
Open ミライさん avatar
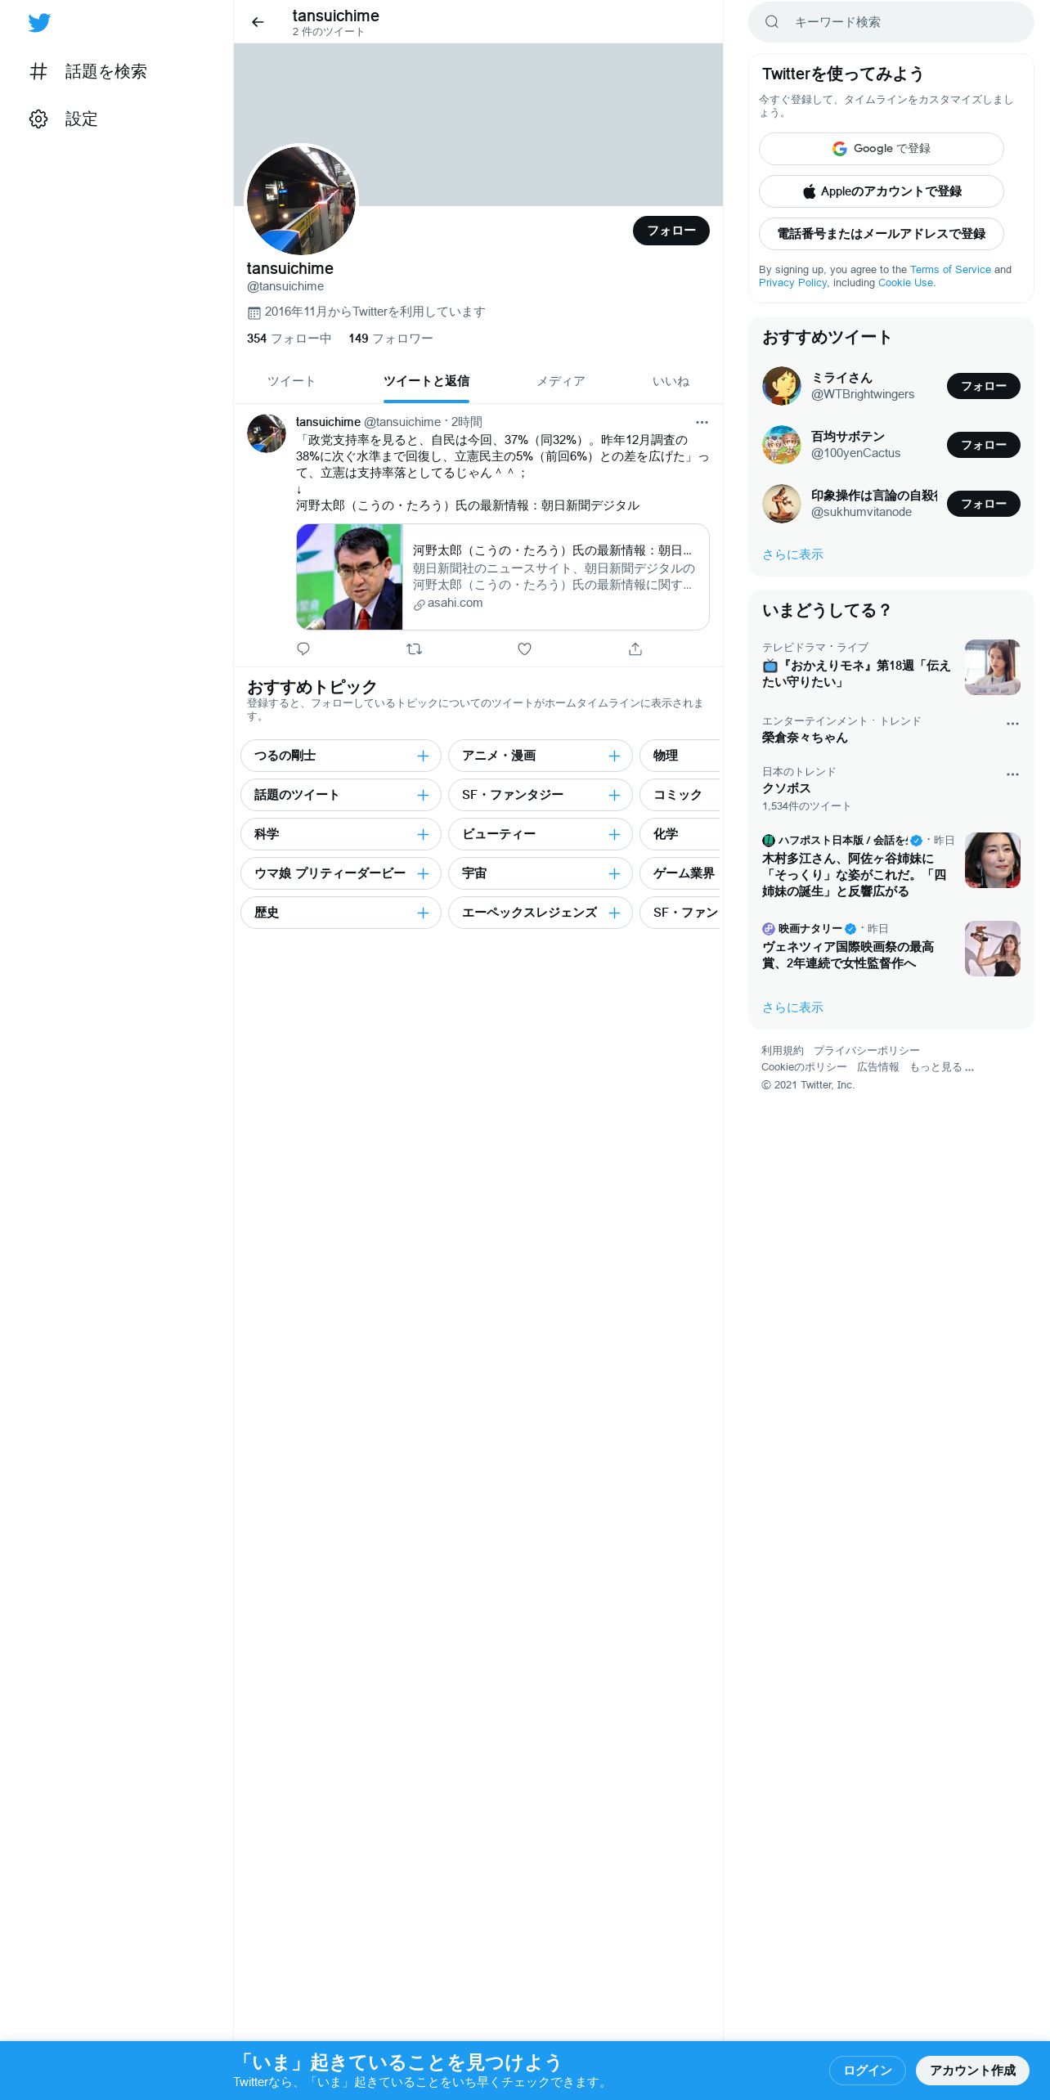point(782,386)
